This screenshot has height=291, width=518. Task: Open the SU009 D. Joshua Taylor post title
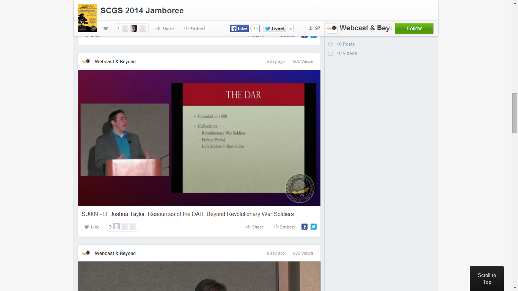188,214
